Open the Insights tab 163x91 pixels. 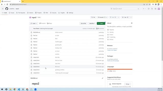62,13
